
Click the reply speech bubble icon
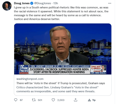pos(16,100)
